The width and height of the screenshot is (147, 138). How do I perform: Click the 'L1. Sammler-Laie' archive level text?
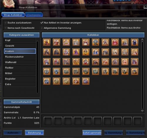click(29, 118)
